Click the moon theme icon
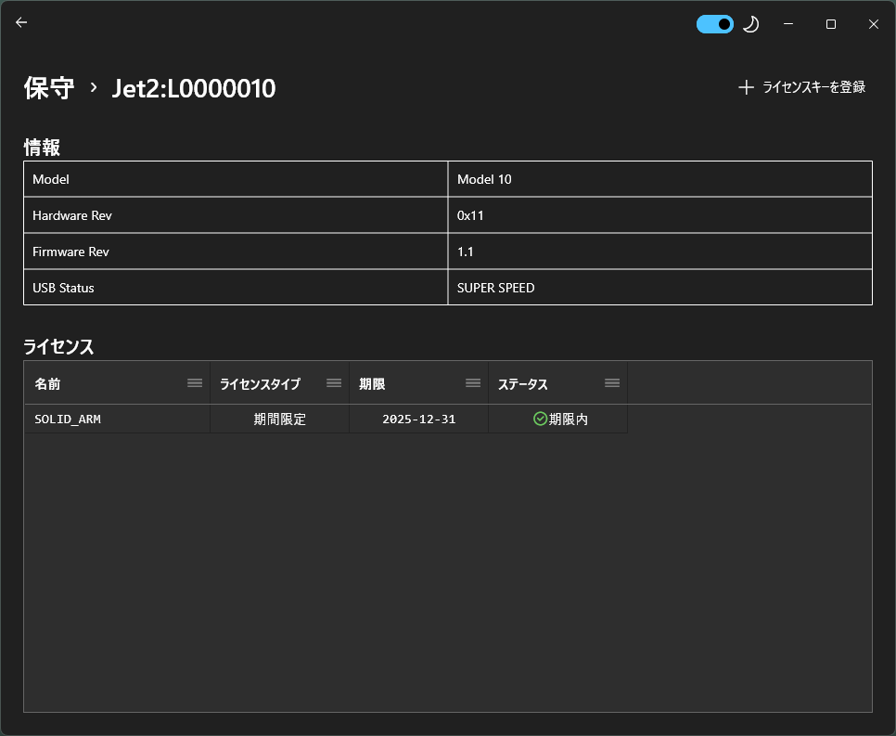 (x=751, y=24)
